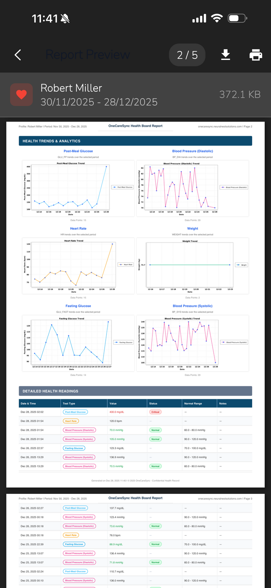Tap the OneCareSync Health Board Report title on page 2
Viewport: 271px width, 588px height.
pos(135,126)
